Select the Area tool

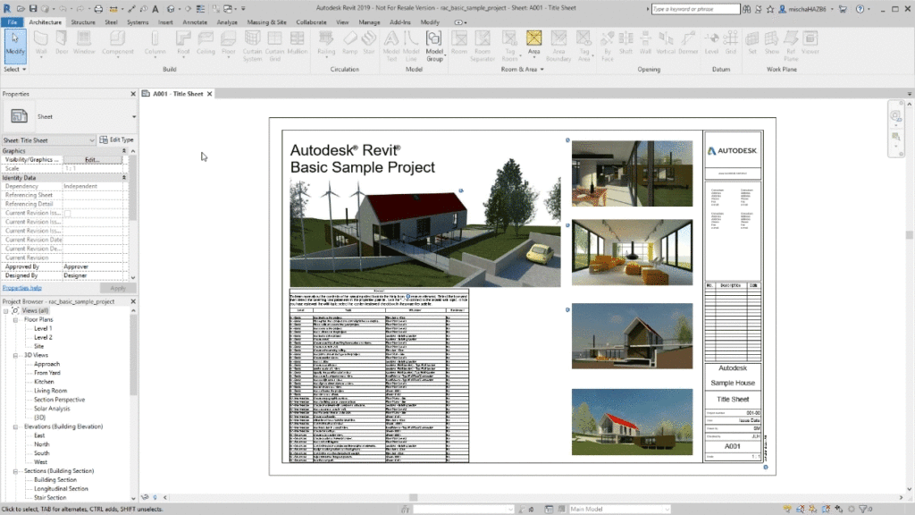tap(533, 43)
